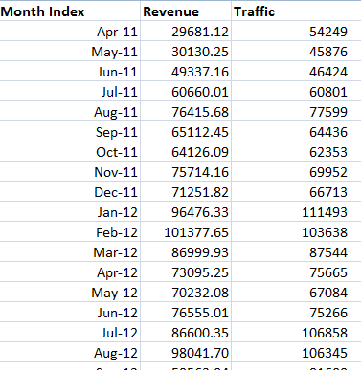Image resolution: width=361 pixels, height=370 pixels.
Task: Select the Month Index header cell
Action: pos(70,11)
